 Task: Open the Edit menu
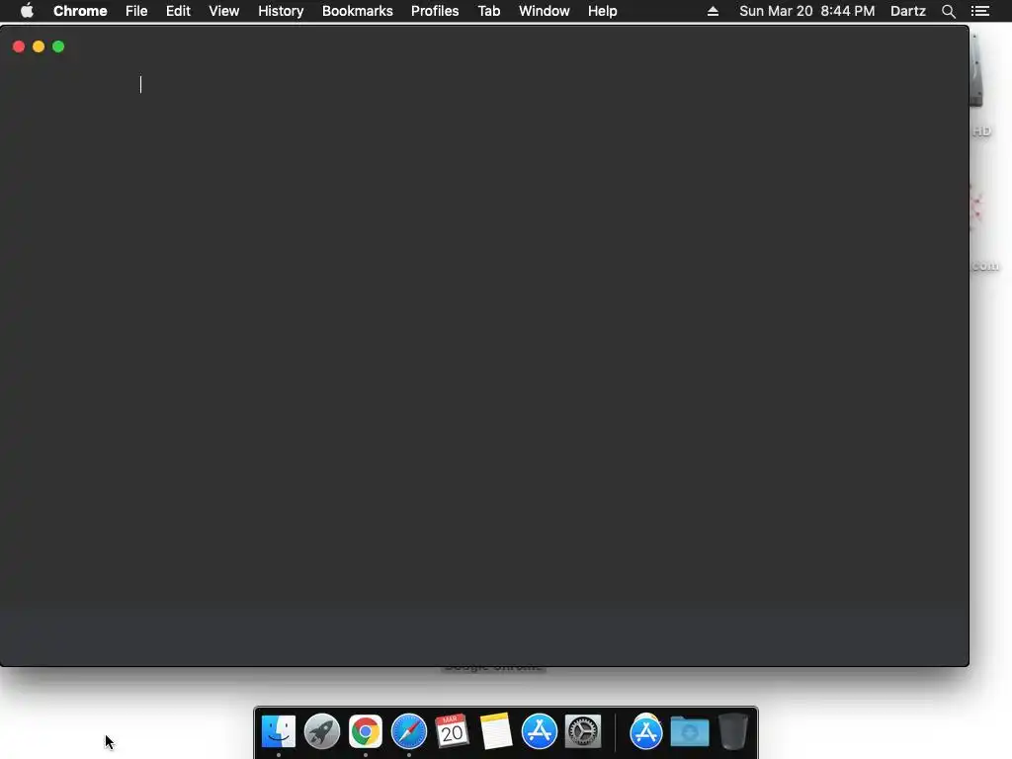(x=178, y=11)
